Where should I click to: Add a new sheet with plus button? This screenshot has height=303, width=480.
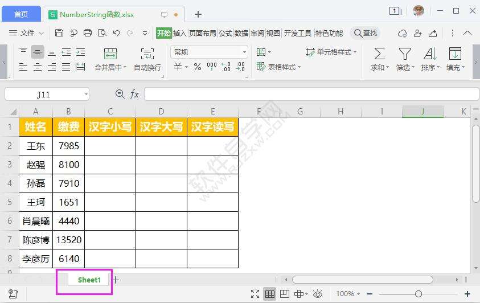pyautogui.click(x=116, y=280)
